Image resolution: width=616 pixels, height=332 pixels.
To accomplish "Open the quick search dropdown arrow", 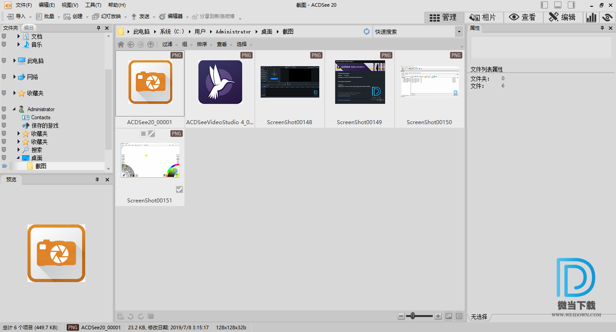I will pos(459,31).
